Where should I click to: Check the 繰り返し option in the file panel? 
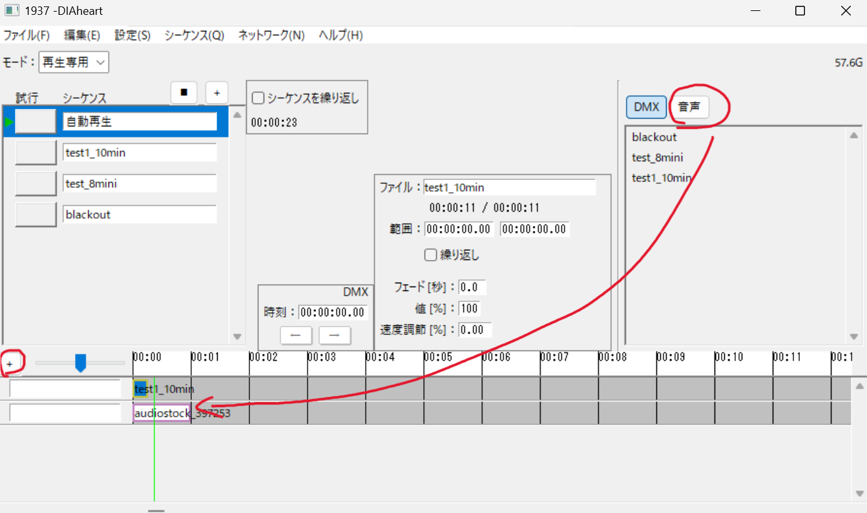(x=430, y=254)
